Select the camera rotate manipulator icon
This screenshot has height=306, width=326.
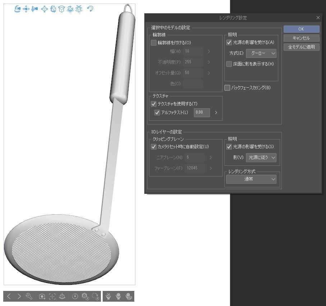click(17, 9)
